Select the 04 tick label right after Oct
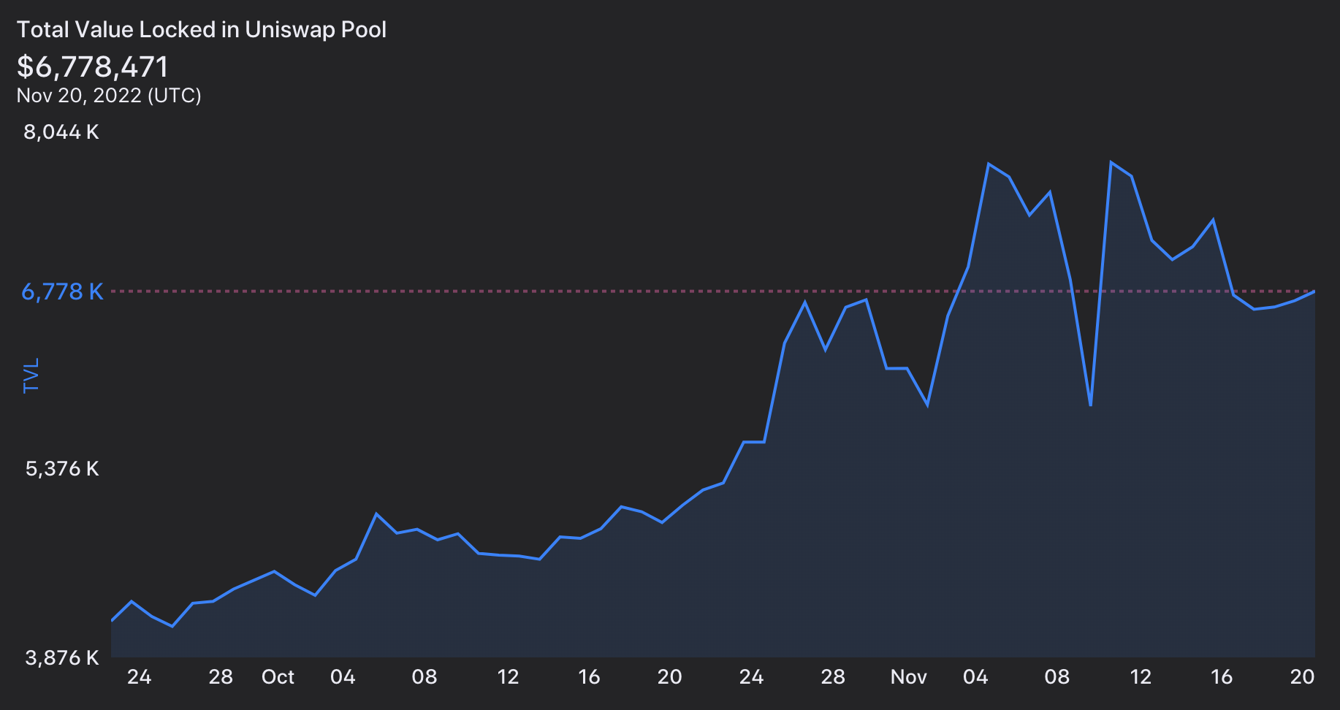 click(343, 677)
